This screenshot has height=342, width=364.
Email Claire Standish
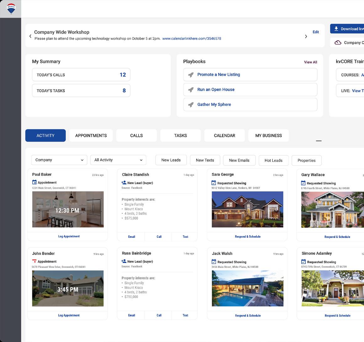point(132,237)
